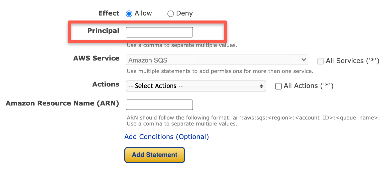Focus the Amazon Resource Name (ARN) field
The width and height of the screenshot is (387, 170).
point(159,104)
